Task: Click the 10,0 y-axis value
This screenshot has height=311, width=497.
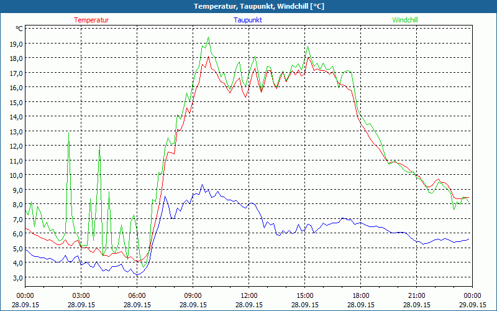Action: [x=16, y=175]
